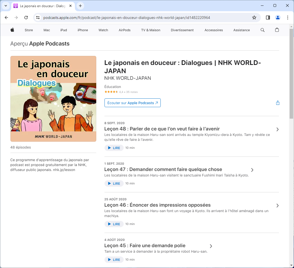Click the '48 épisodes' count text
This screenshot has height=268, width=294.
21,147
